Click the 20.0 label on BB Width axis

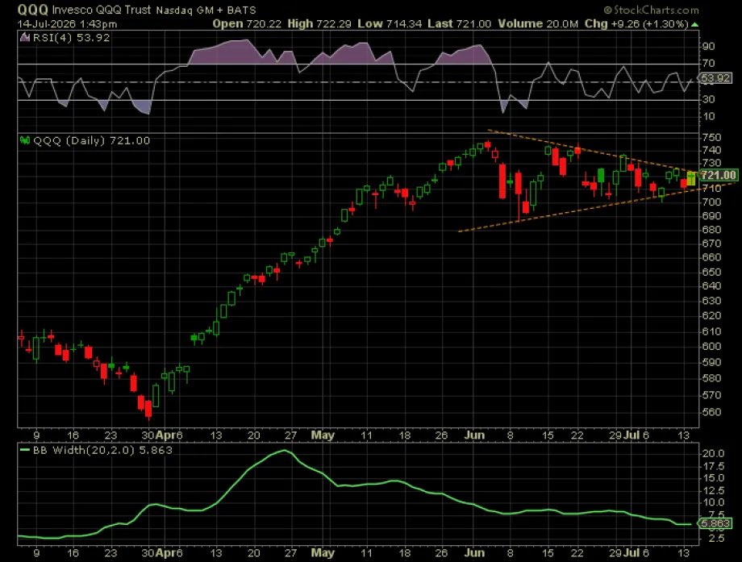click(713, 454)
